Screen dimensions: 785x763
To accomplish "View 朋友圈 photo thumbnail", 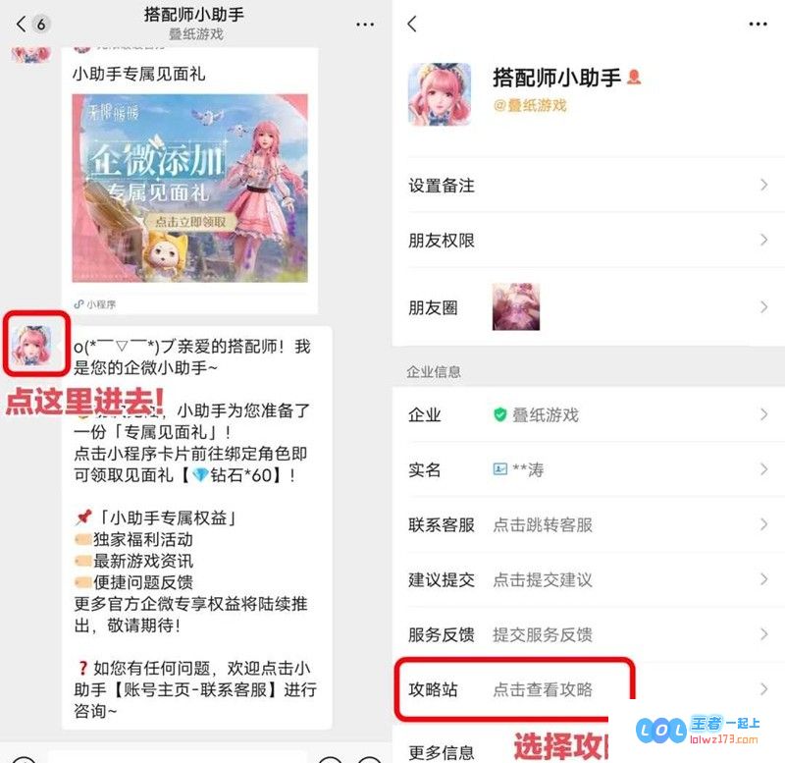I will (516, 306).
